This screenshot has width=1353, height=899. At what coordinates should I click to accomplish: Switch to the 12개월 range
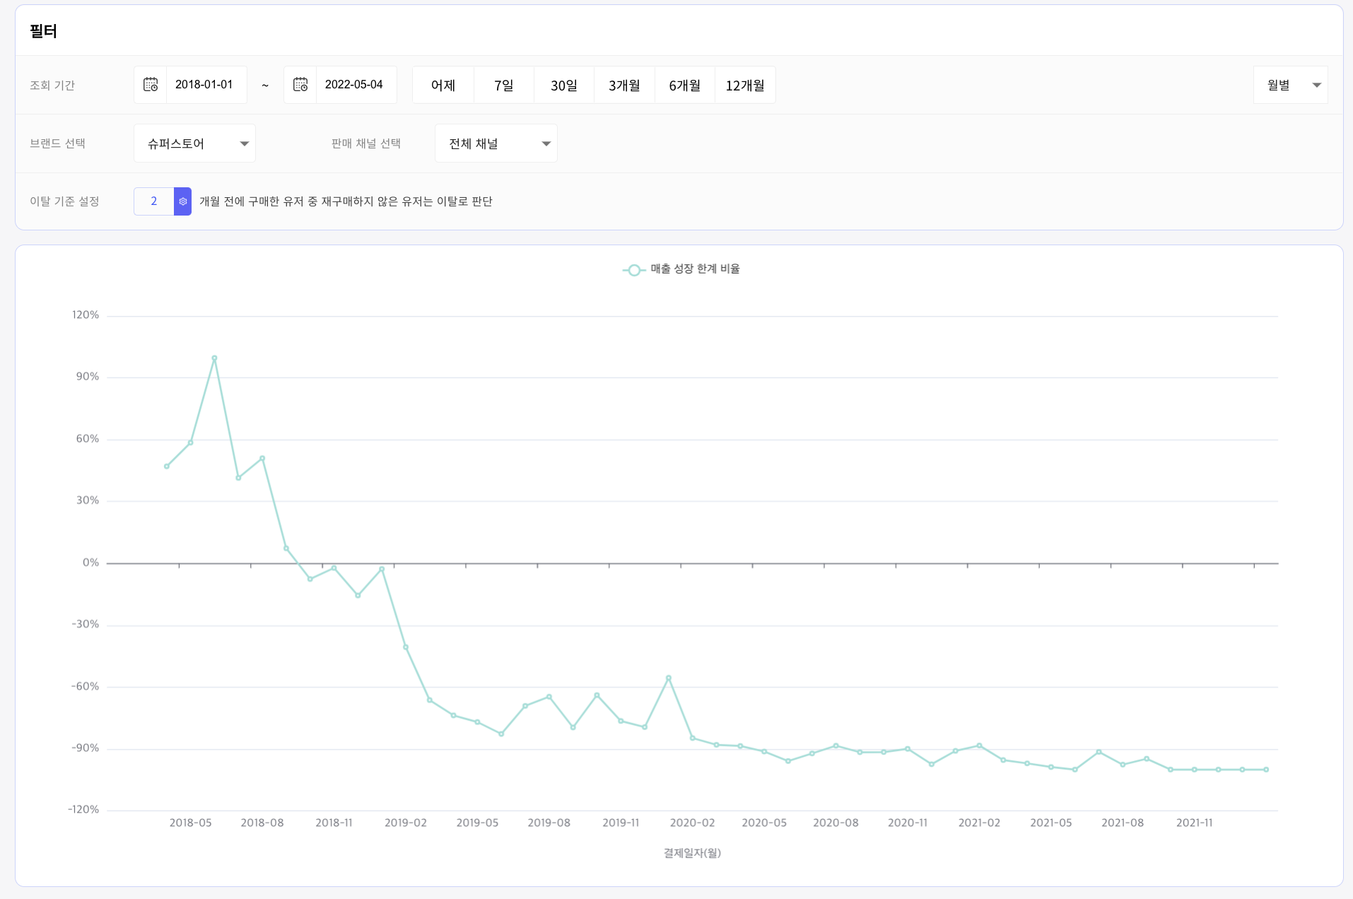pos(745,86)
